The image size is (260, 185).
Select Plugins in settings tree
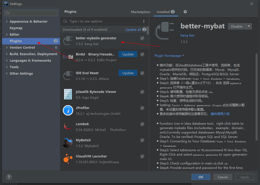31,41
